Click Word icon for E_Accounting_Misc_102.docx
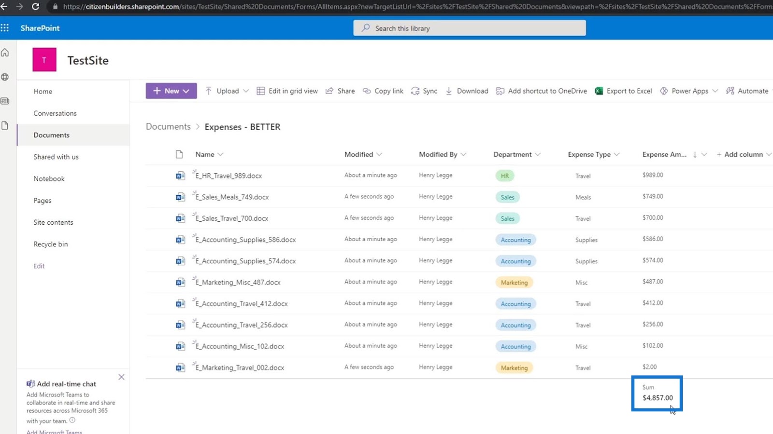 (180, 346)
